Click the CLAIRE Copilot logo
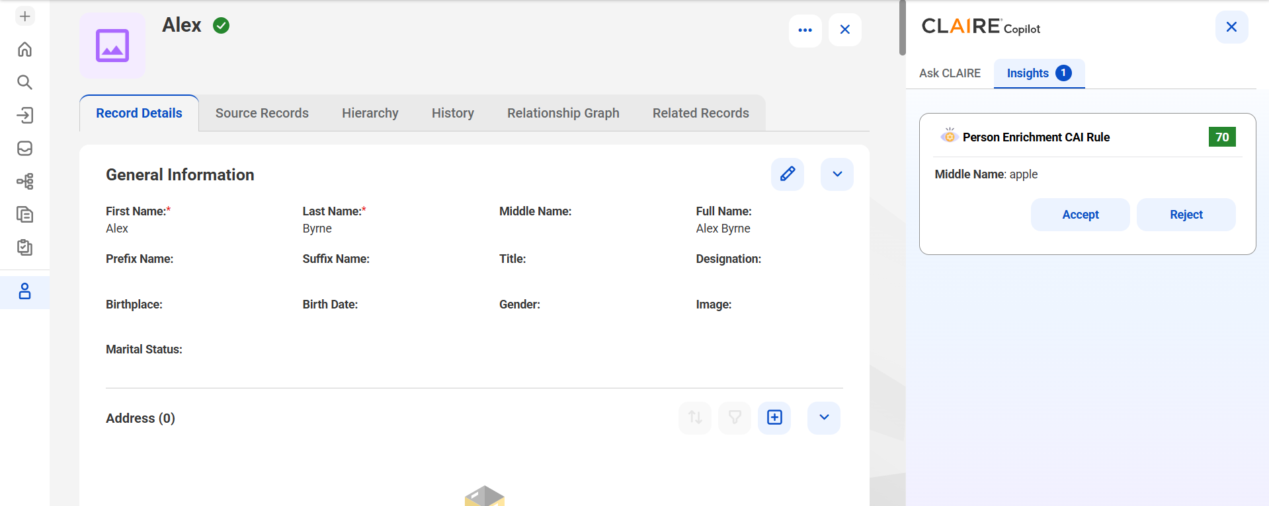 coord(981,26)
